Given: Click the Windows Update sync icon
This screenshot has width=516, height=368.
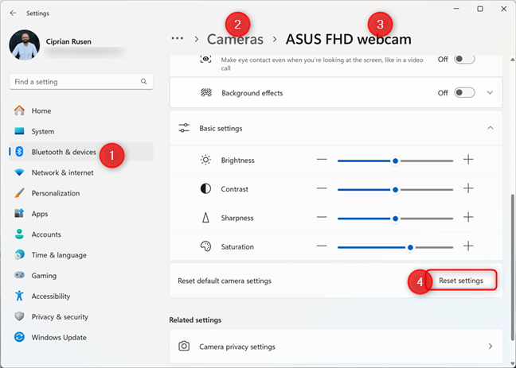Looking at the screenshot, I should tap(19, 337).
